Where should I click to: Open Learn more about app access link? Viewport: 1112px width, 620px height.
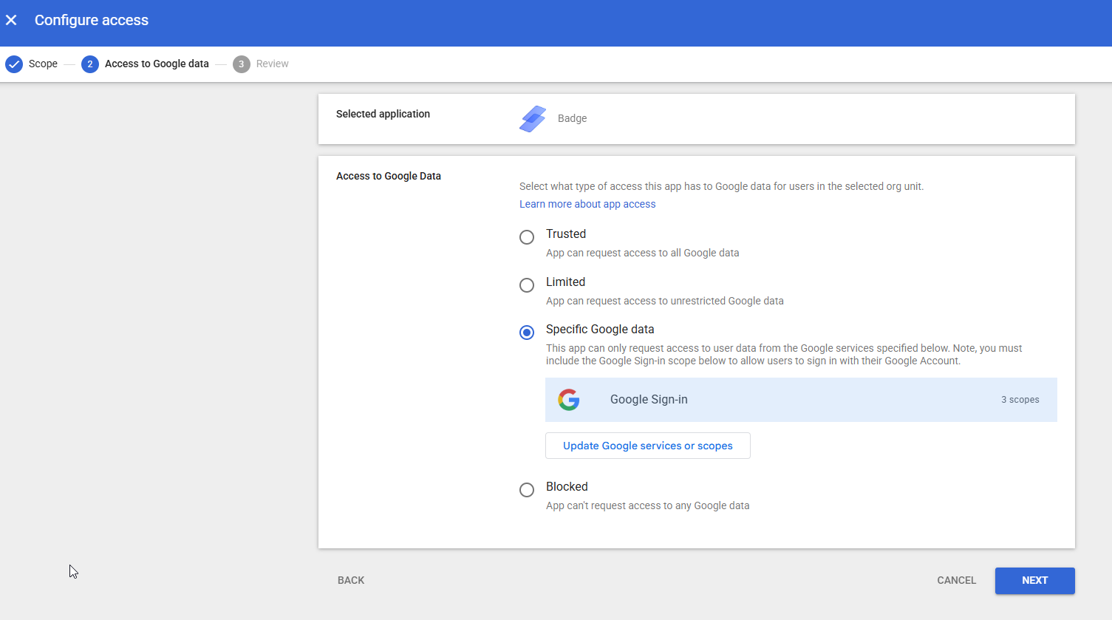click(x=587, y=204)
